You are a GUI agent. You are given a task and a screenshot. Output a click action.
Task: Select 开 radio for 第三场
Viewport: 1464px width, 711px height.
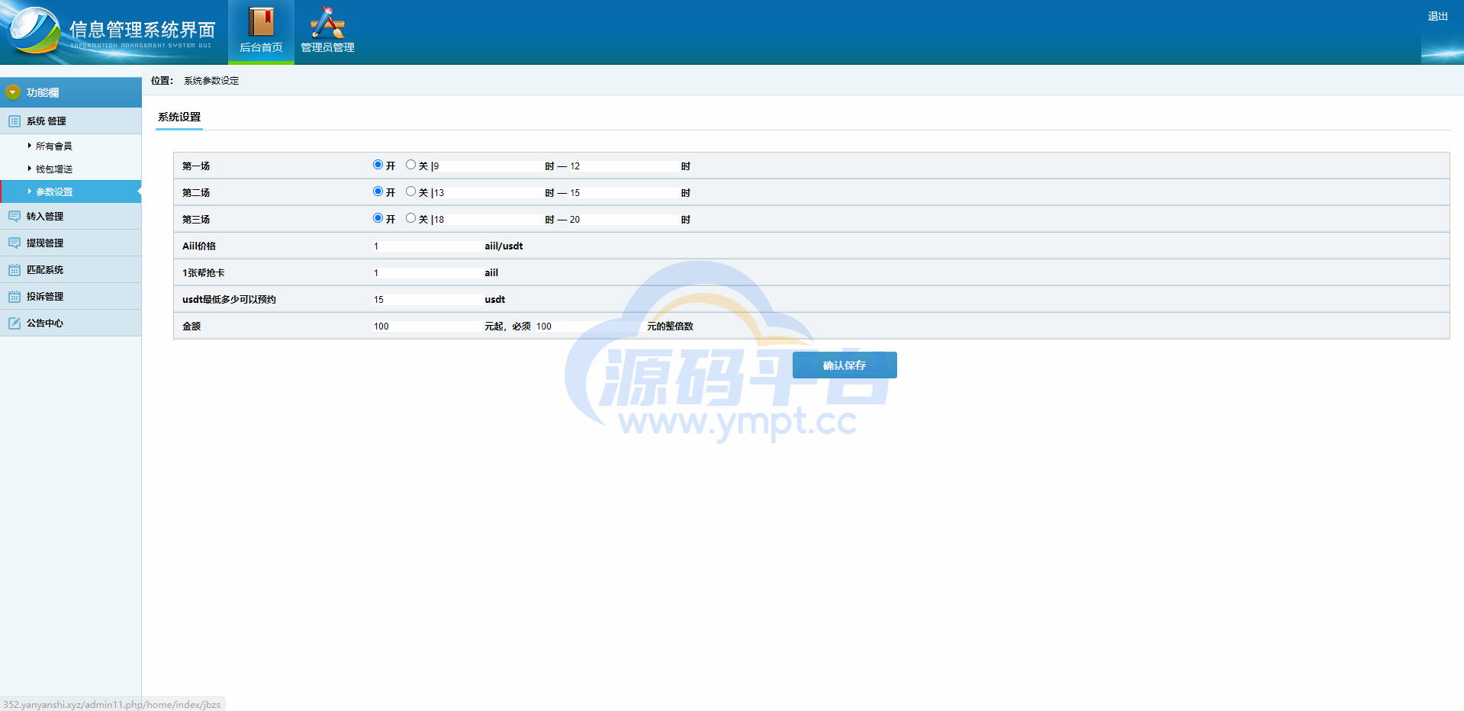click(x=378, y=218)
